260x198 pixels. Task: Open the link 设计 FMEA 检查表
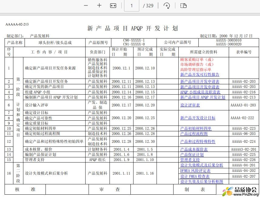pyautogui.click(x=195, y=176)
